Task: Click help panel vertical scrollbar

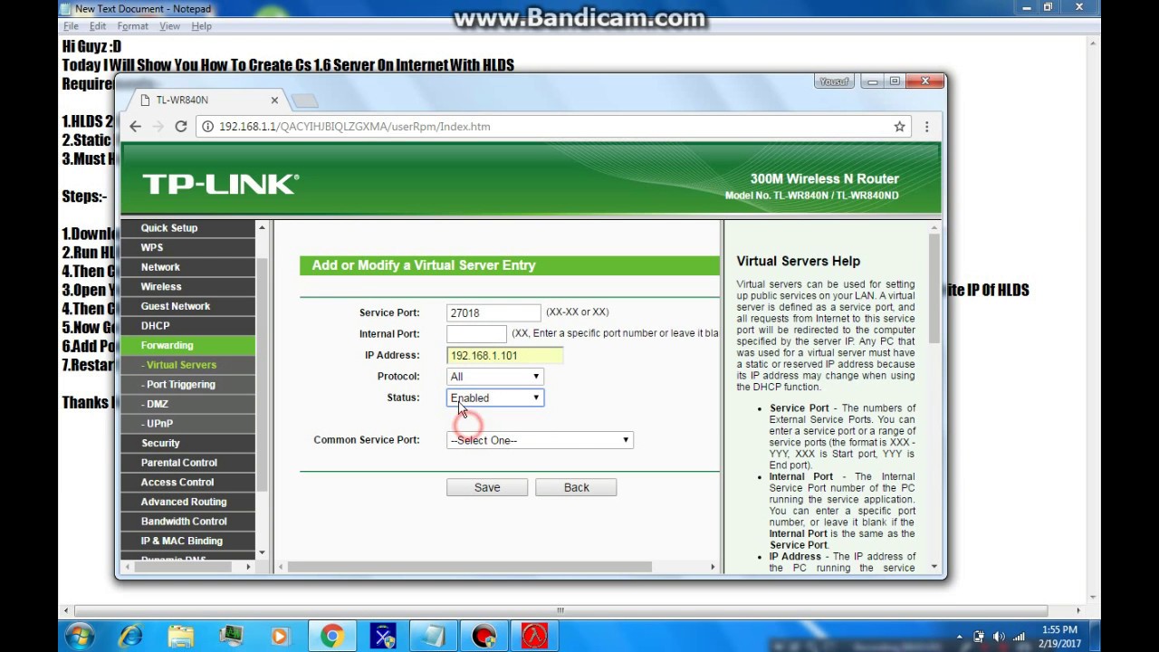Action: tap(934, 290)
